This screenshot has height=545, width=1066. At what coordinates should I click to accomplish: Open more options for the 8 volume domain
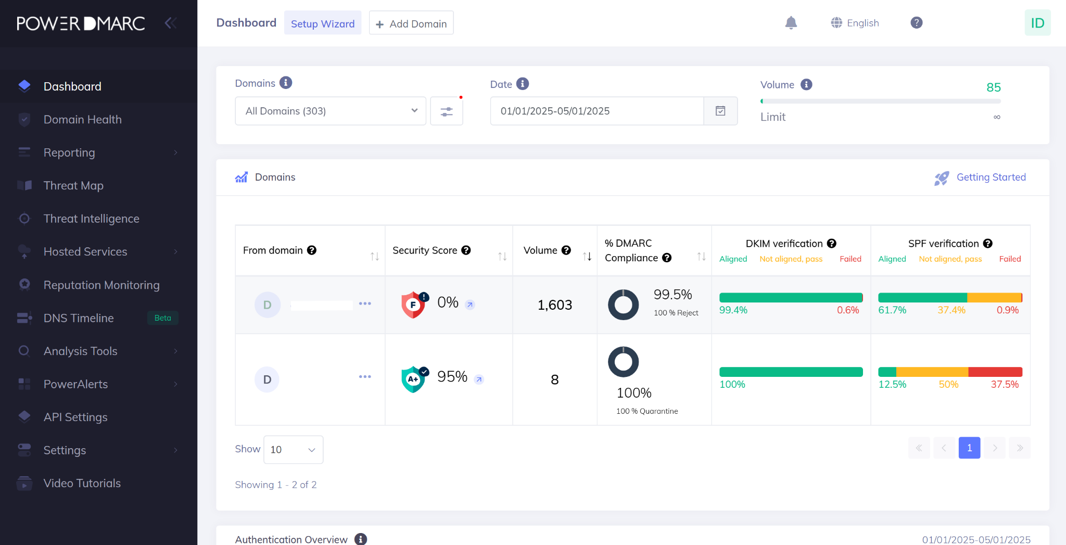click(x=365, y=376)
